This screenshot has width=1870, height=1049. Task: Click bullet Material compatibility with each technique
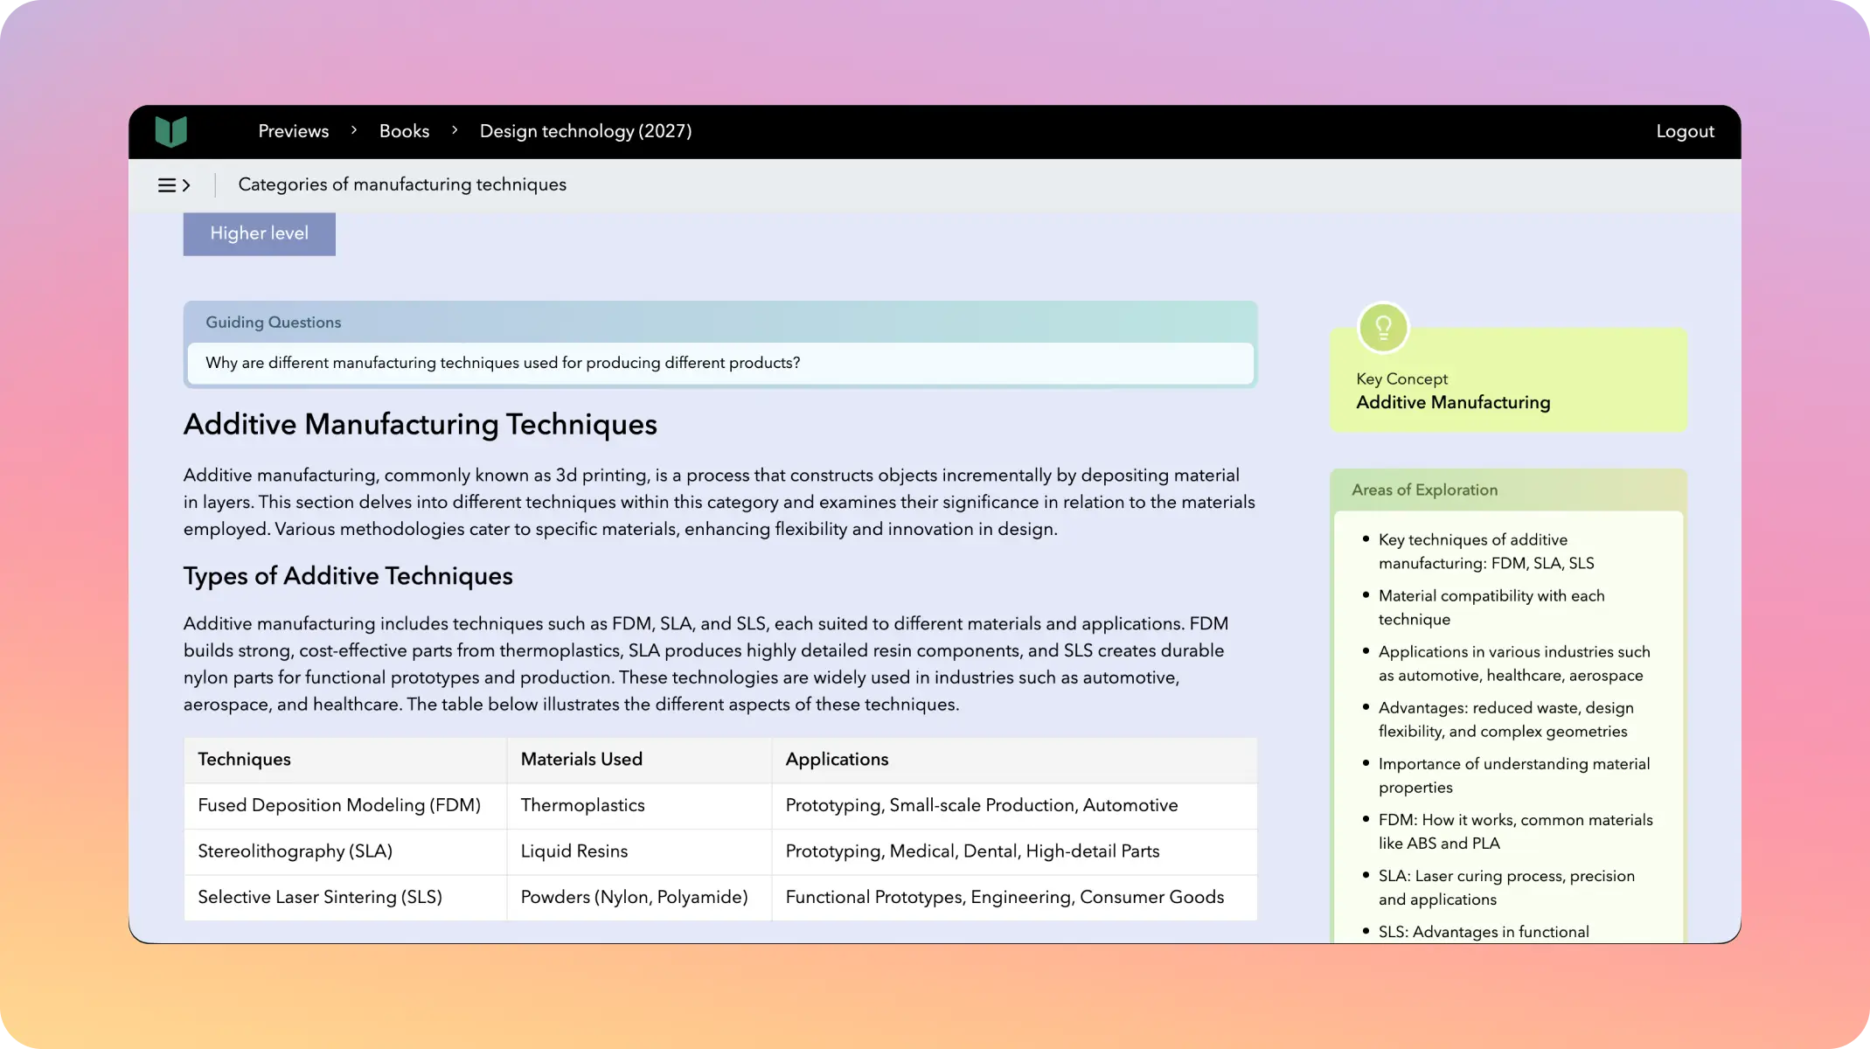[x=1491, y=608]
